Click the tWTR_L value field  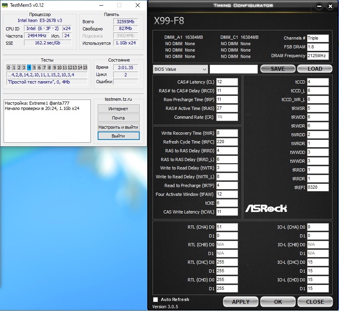coord(227,177)
